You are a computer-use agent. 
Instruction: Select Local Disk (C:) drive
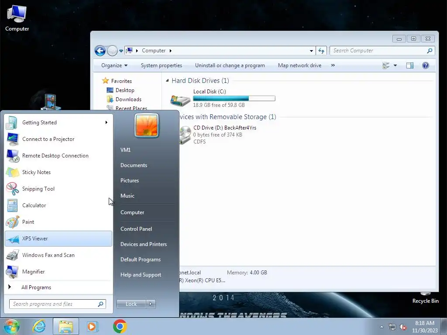[x=223, y=98]
